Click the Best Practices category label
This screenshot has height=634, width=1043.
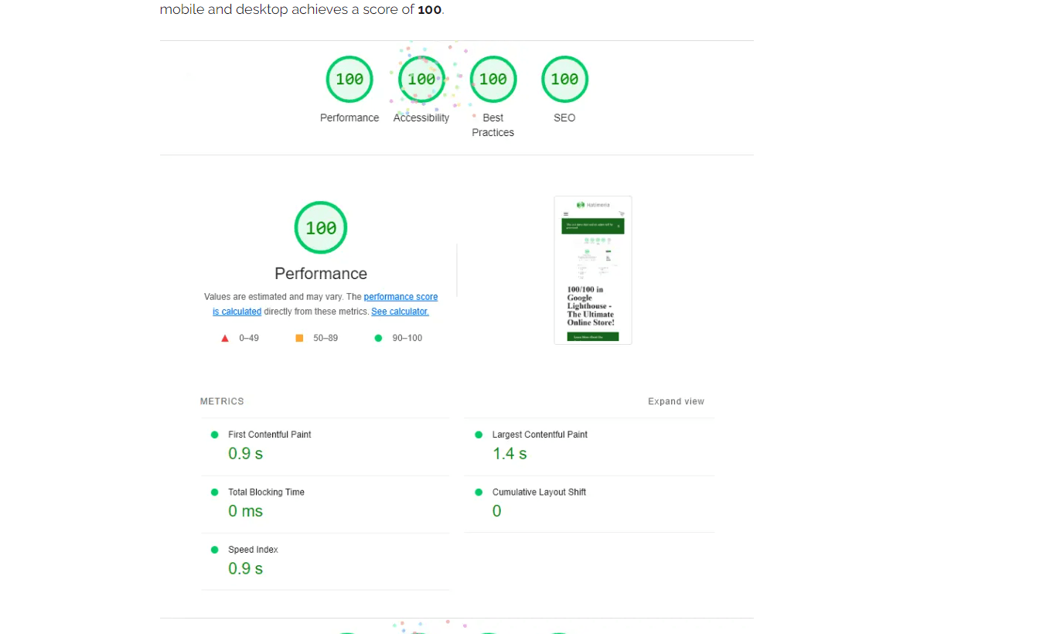coord(493,125)
